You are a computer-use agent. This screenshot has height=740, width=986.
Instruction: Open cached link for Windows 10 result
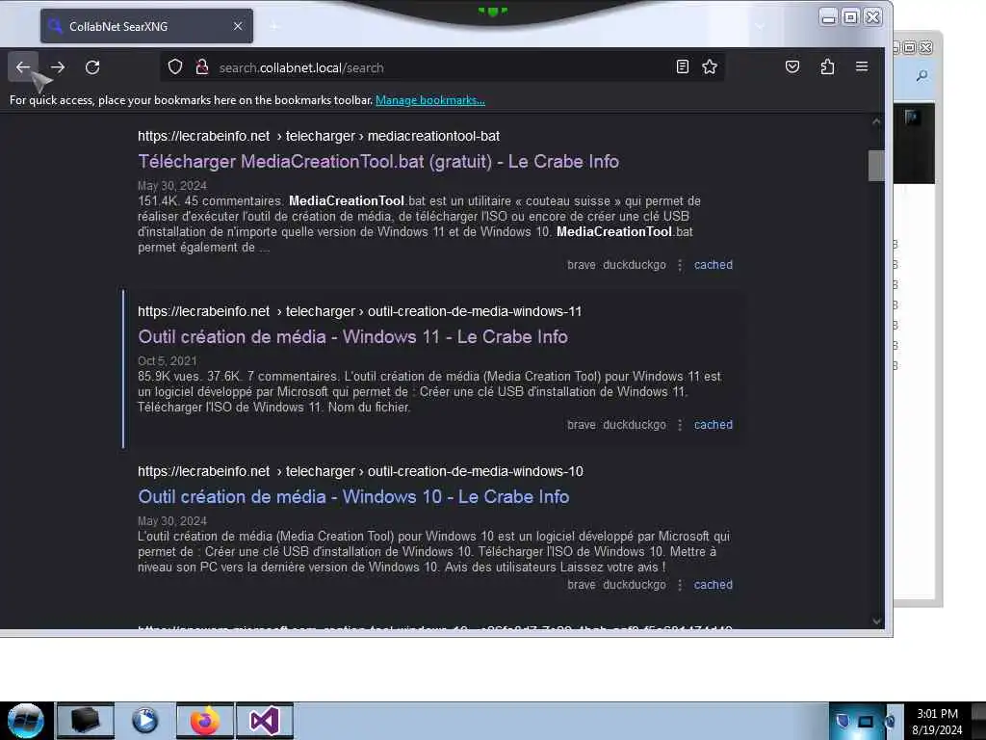714,585
